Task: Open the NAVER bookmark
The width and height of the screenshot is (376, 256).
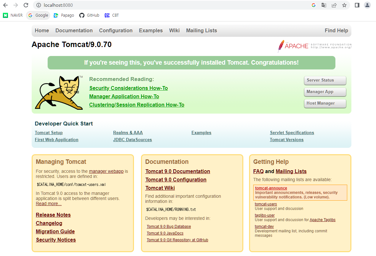Action: [x=13, y=15]
